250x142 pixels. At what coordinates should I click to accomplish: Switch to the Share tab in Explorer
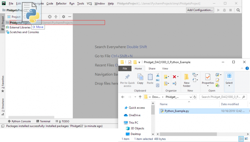point(152,69)
